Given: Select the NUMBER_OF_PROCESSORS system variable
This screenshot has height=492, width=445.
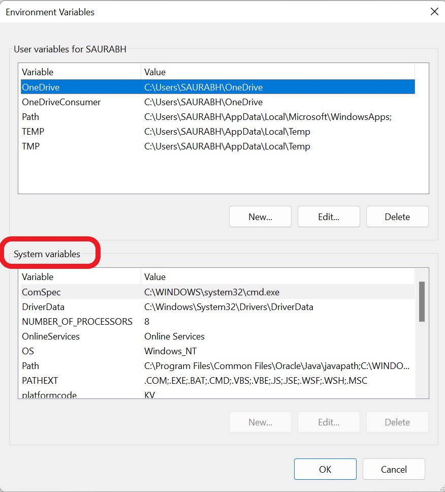Looking at the screenshot, I should click(x=77, y=322).
